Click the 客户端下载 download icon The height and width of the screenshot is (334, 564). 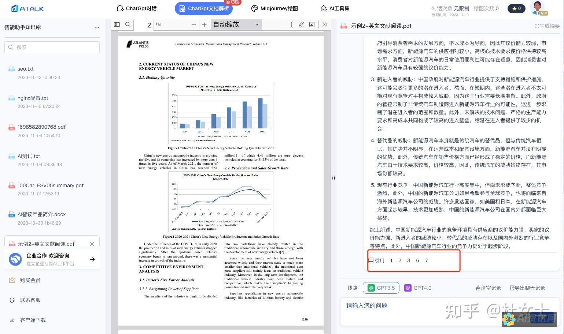click(x=12, y=320)
